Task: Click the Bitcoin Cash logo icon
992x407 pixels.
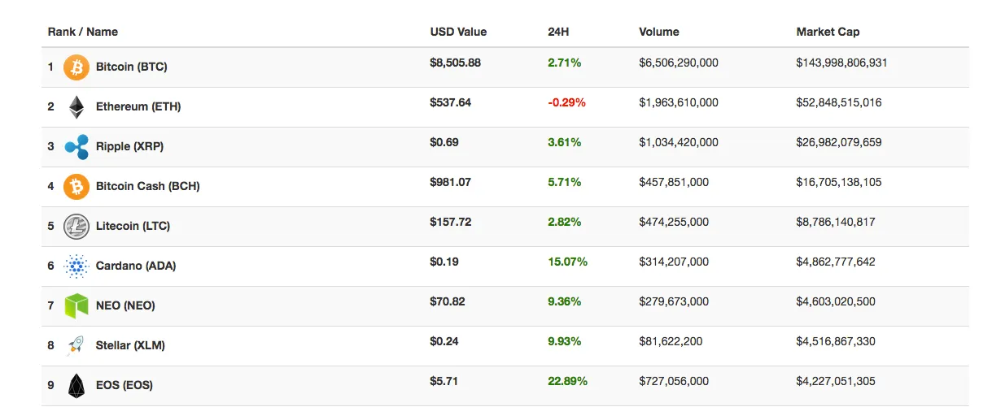Action: pyautogui.click(x=76, y=186)
